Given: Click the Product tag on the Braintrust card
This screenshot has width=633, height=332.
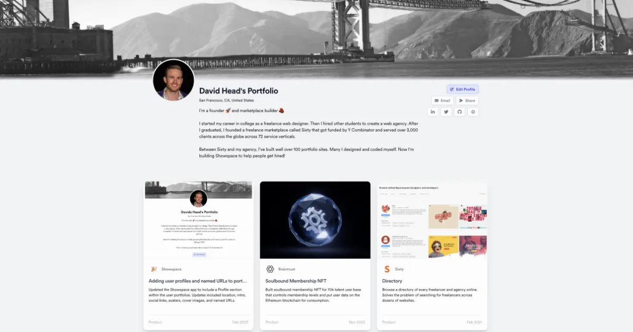Looking at the screenshot, I should pyautogui.click(x=272, y=322).
